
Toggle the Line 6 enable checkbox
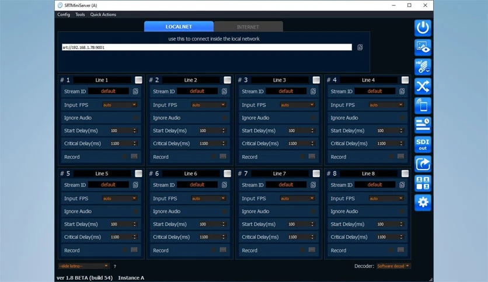[x=228, y=173]
